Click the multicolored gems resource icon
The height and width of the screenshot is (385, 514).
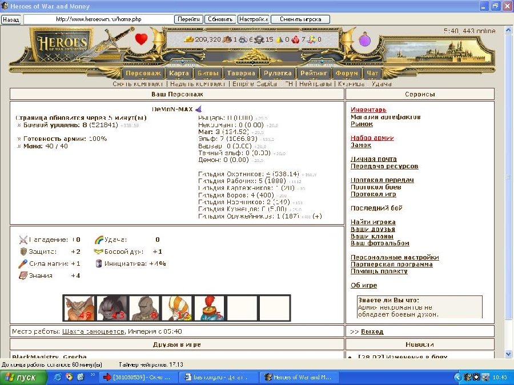click(x=311, y=39)
